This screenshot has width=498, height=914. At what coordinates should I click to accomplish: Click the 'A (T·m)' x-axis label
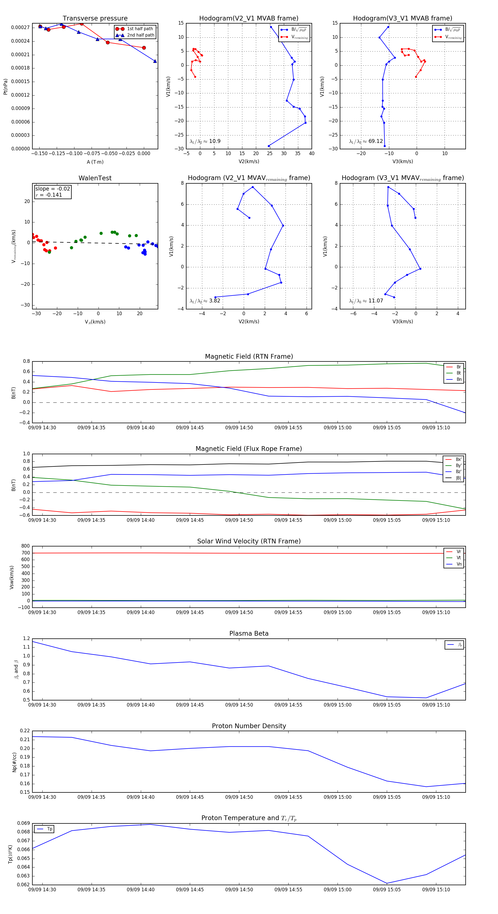(95, 162)
